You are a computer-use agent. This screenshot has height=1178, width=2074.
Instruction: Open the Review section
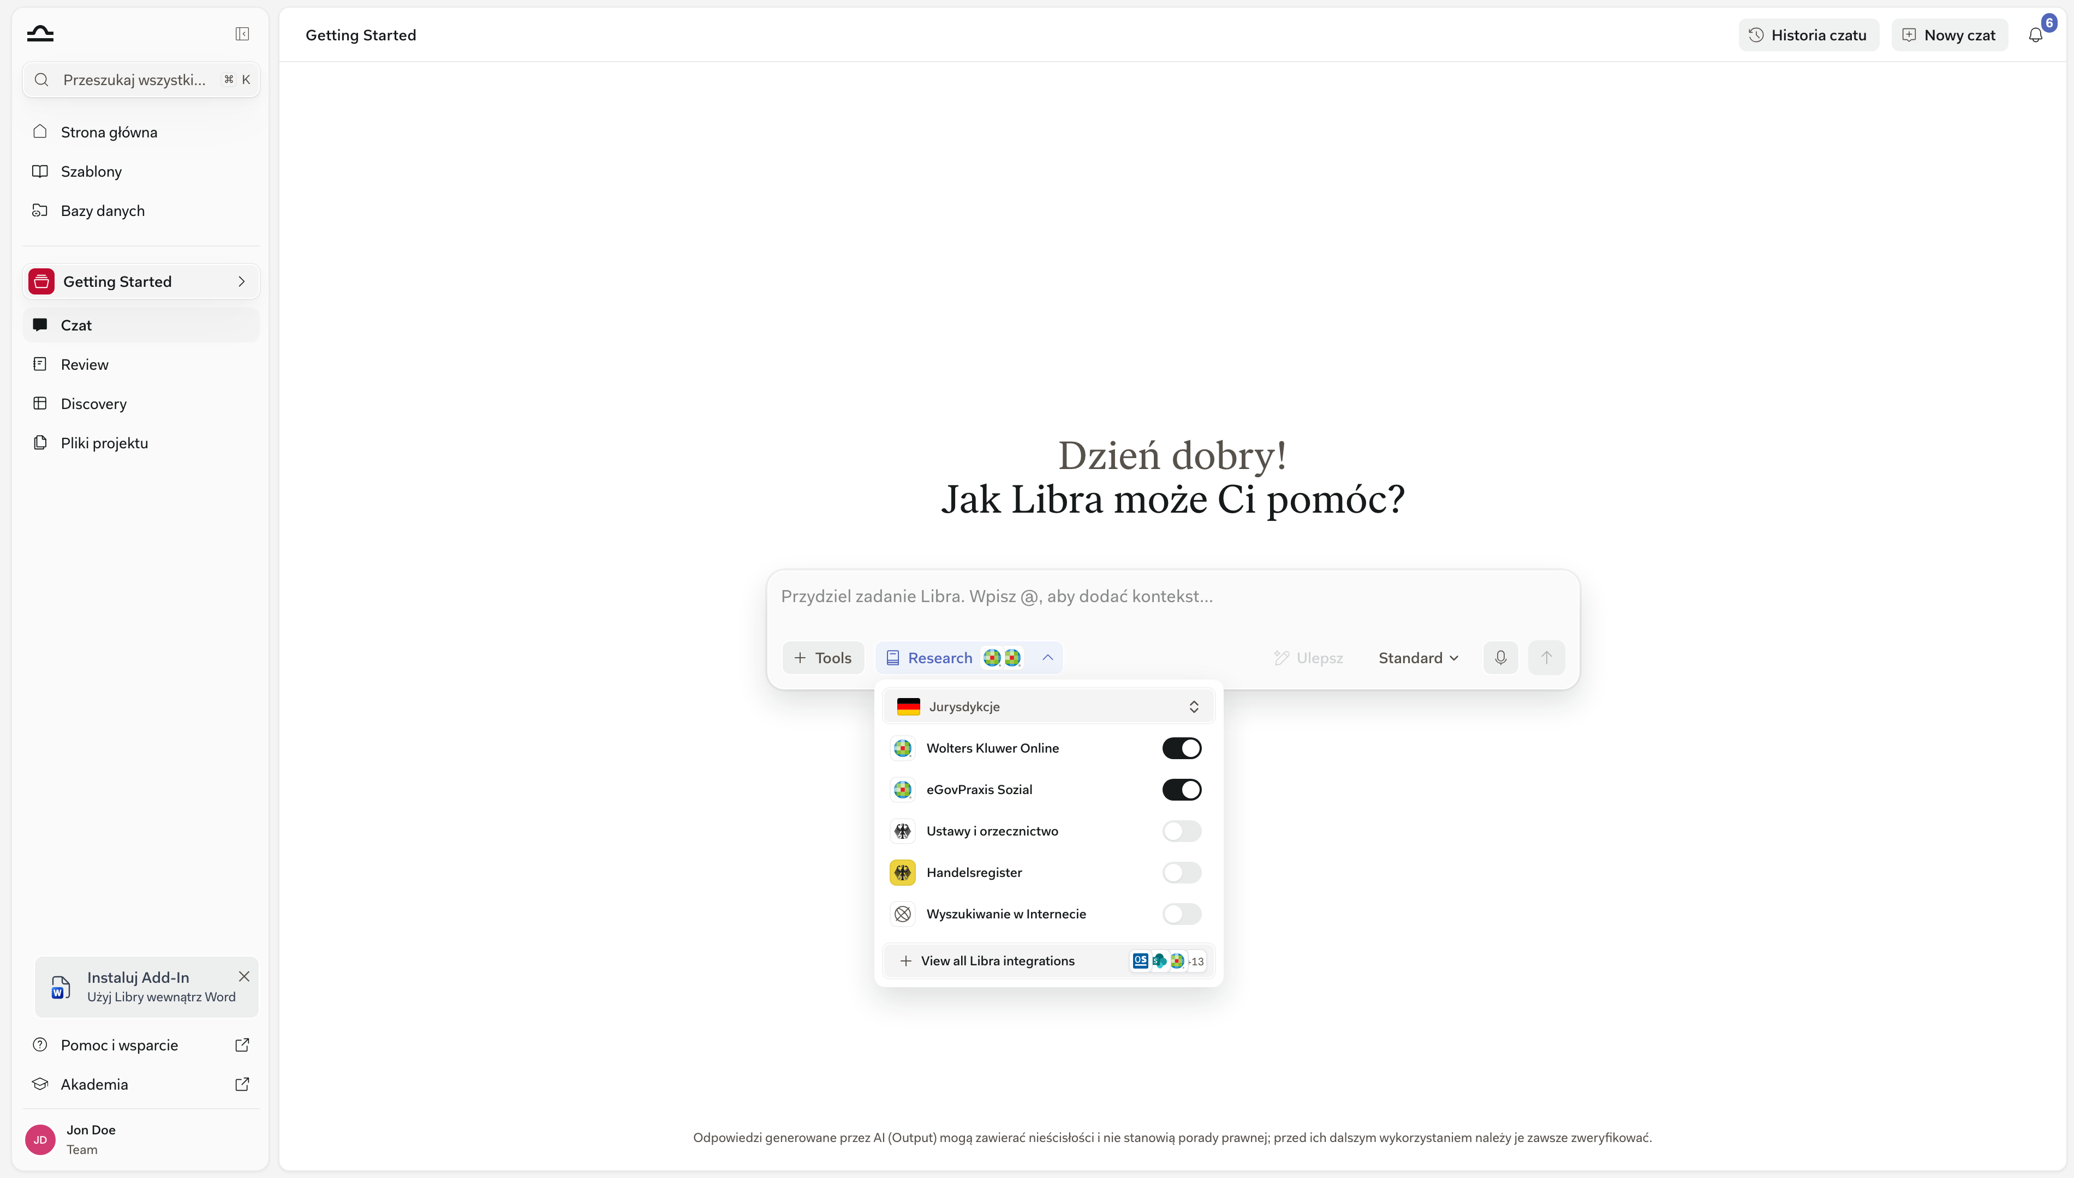coord(141,364)
